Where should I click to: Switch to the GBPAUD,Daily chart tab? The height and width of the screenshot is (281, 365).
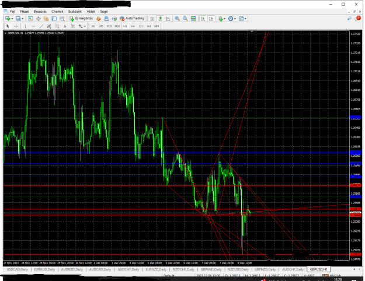coord(211,269)
